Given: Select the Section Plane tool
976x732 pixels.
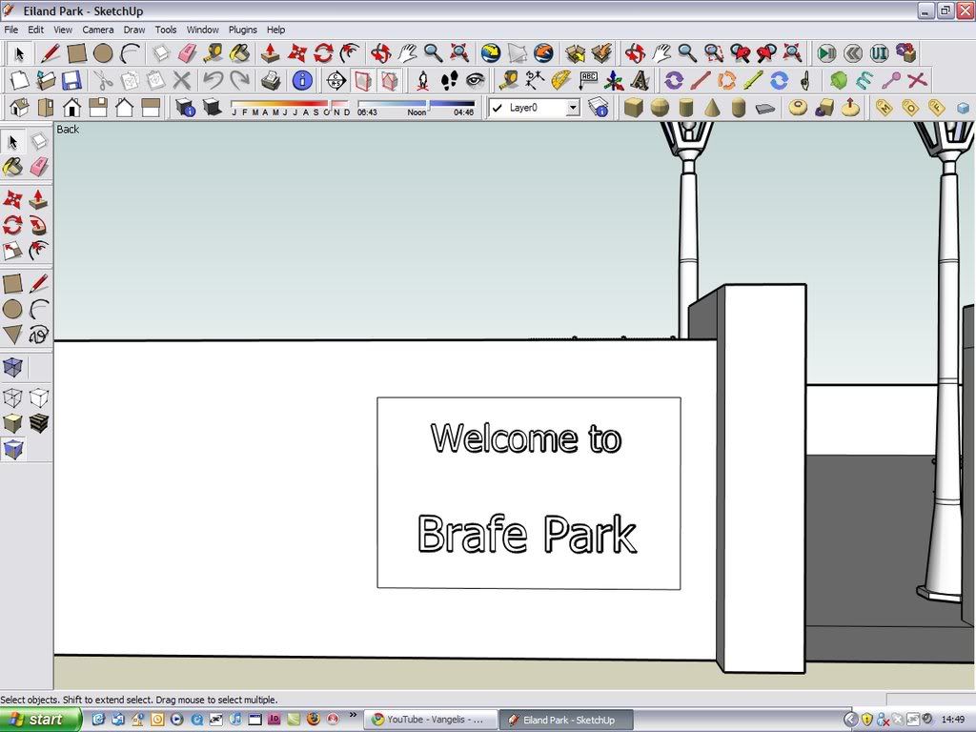Looking at the screenshot, I should 335,80.
